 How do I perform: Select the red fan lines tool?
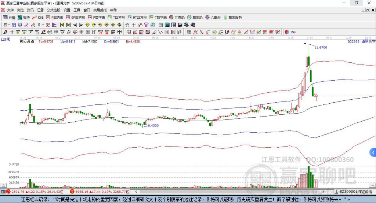(135, 32)
